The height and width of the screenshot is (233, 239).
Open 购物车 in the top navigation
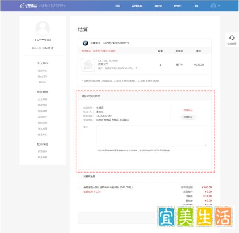[x=177, y=6]
